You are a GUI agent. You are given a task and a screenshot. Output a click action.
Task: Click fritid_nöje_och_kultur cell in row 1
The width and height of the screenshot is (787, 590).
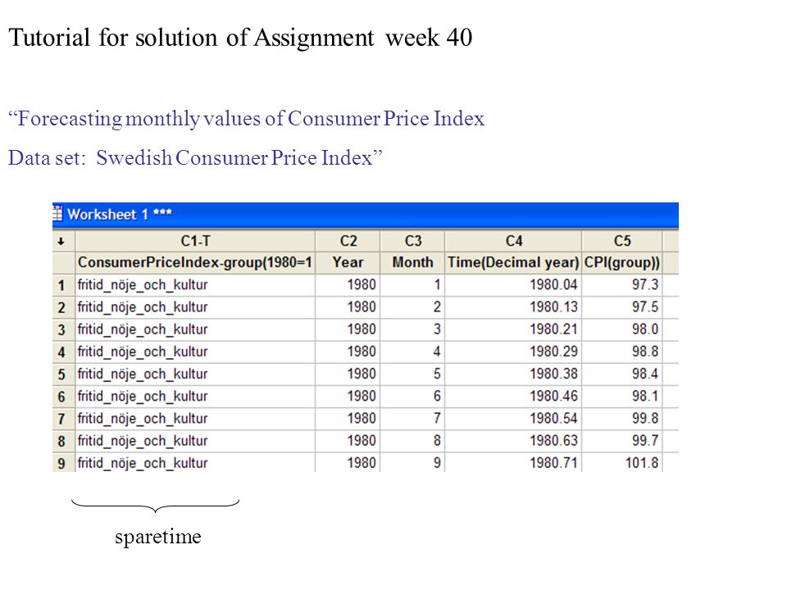pos(196,285)
